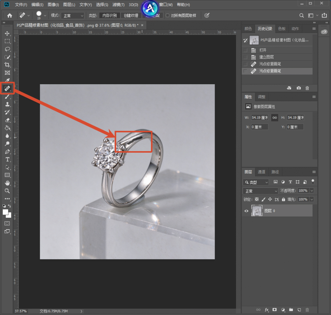331x315 pixels.
Task: Select the 建立图层 history state
Action: (x=277, y=57)
